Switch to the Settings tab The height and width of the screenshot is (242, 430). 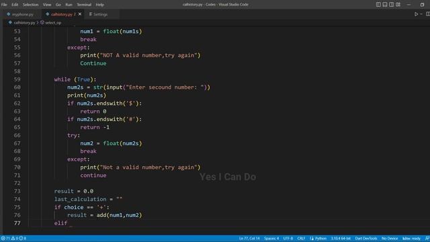pyautogui.click(x=100, y=14)
